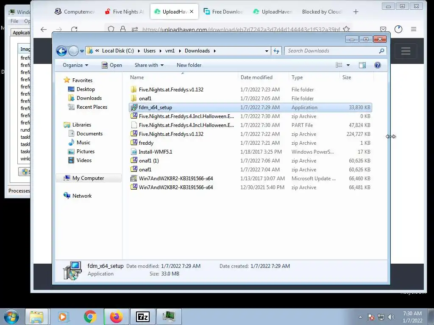Open the Firefox hamburger menu

[x=414, y=29]
